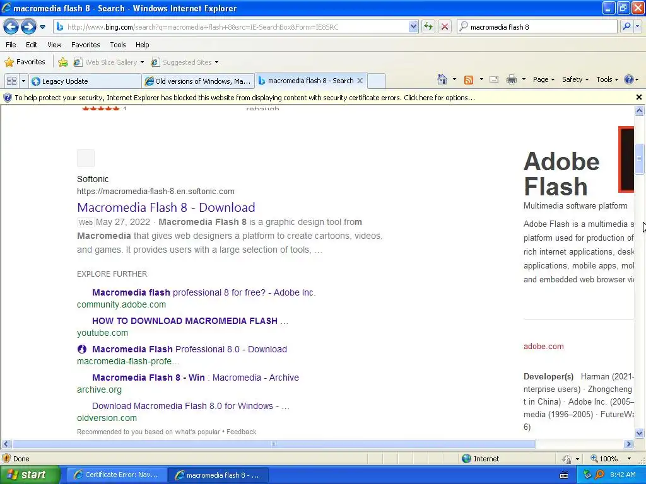
Task: Click the Read Mail icon
Action: pyautogui.click(x=494, y=79)
